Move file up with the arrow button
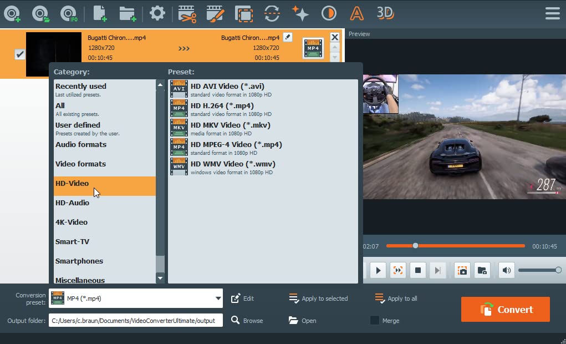 point(335,47)
